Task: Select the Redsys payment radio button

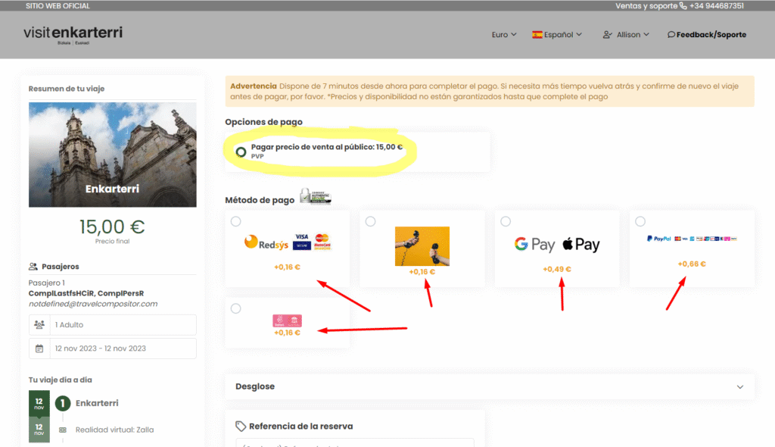Action: [236, 221]
